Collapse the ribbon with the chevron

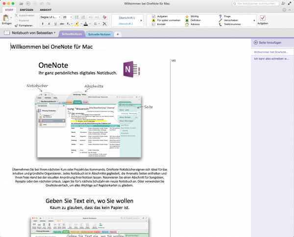(290, 10)
